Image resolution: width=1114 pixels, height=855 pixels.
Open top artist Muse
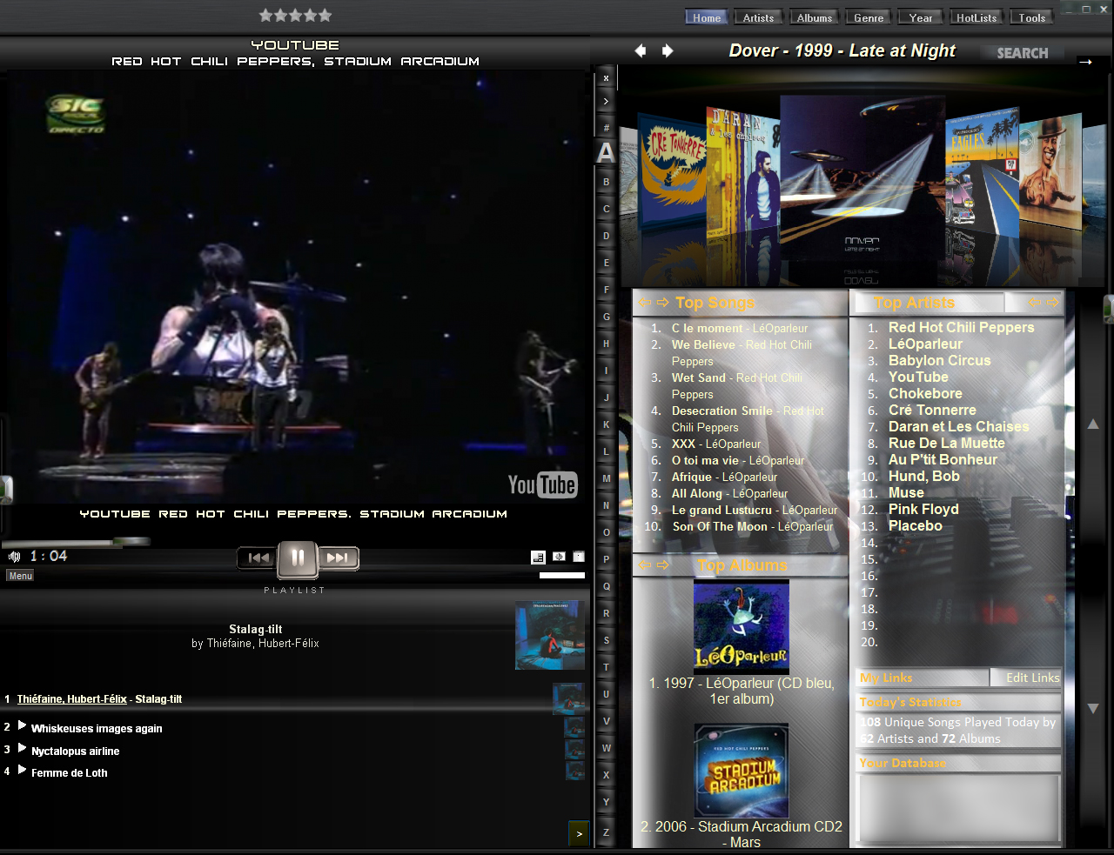coord(906,492)
